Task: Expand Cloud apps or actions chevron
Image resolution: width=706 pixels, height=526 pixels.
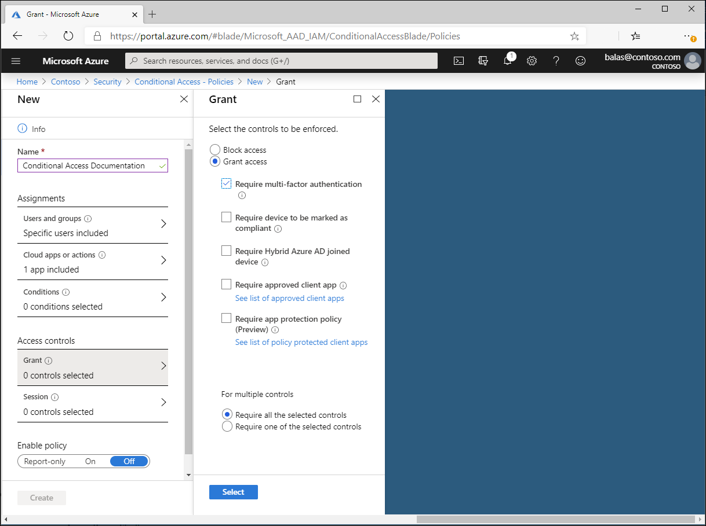Action: pyautogui.click(x=163, y=260)
